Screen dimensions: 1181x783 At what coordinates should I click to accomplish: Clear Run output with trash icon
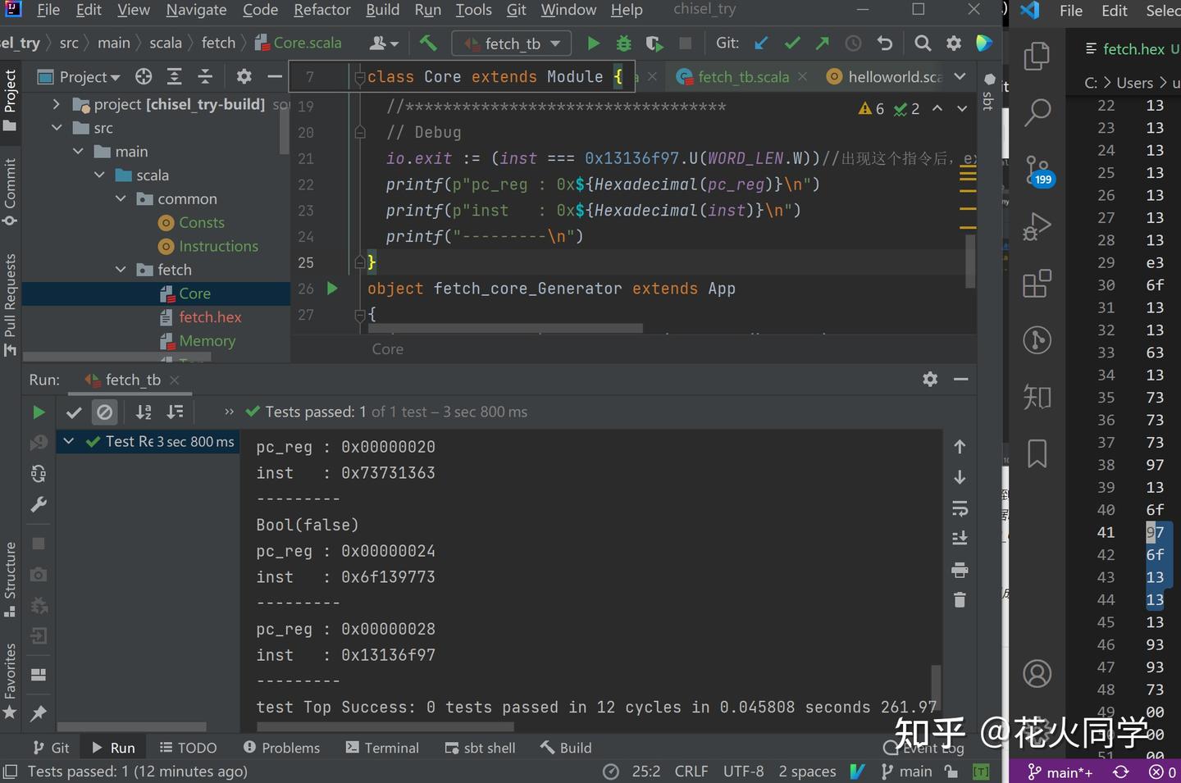point(960,600)
